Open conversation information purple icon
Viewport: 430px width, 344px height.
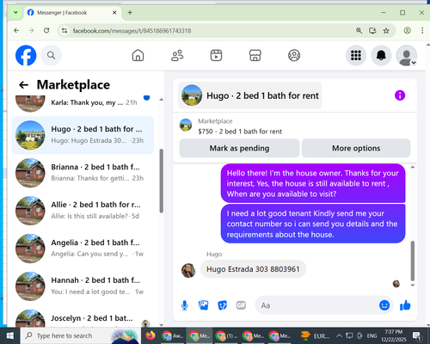[x=400, y=95]
